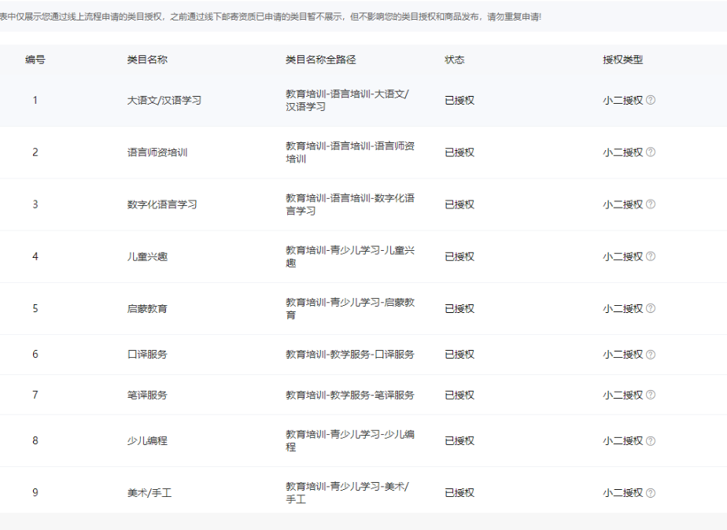Screen dimensions: 727x530
Task: Click help icon in the 儿童兴趣 row
Action: click(x=651, y=256)
